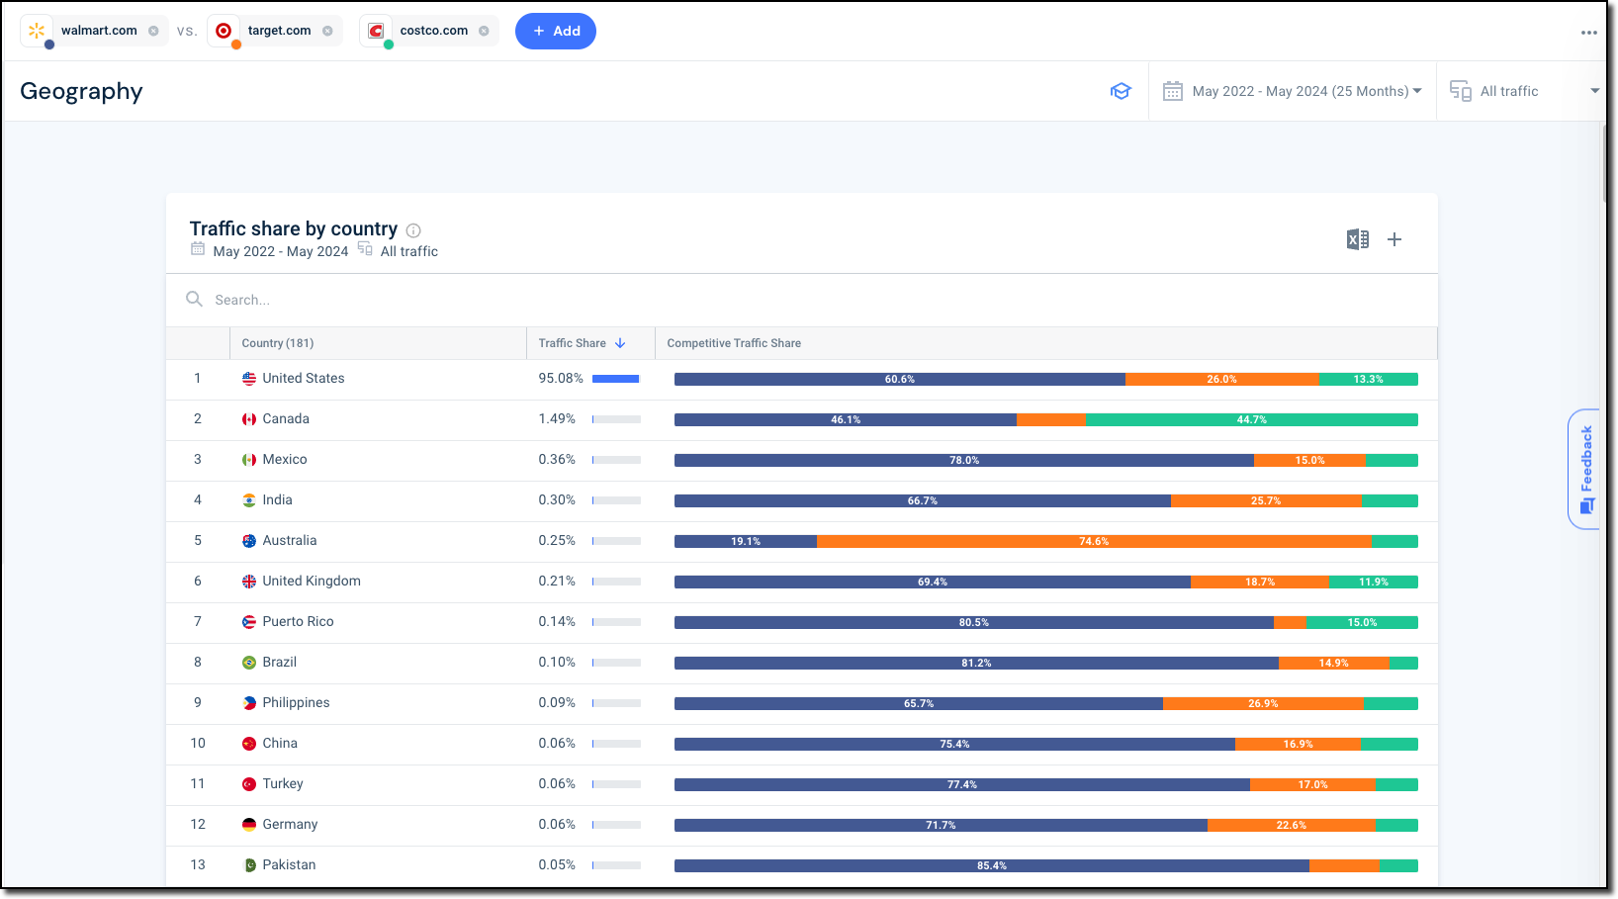This screenshot has width=1618, height=899.
Task: Click the plus icon to add chart to dashboard
Action: tap(1394, 239)
